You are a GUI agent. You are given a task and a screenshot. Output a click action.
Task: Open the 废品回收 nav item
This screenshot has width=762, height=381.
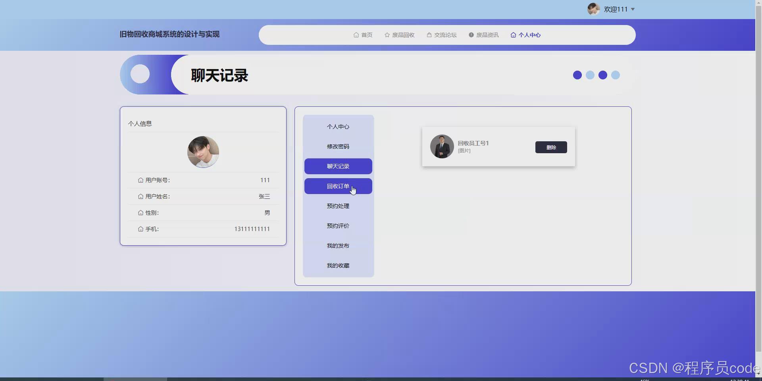[x=399, y=35]
